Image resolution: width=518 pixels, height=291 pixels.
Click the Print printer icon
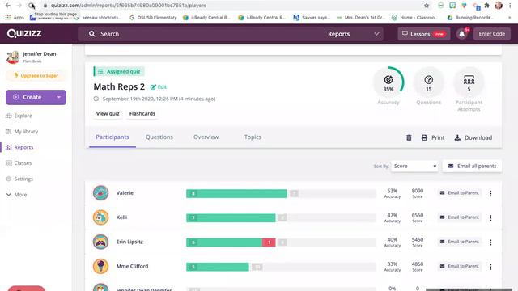(x=424, y=137)
